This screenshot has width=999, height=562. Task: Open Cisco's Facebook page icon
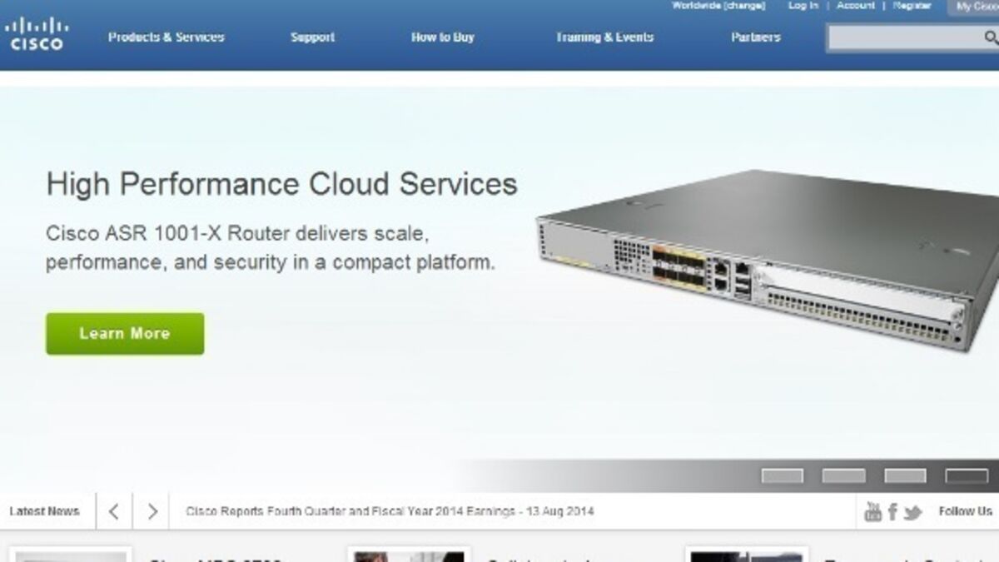(892, 511)
